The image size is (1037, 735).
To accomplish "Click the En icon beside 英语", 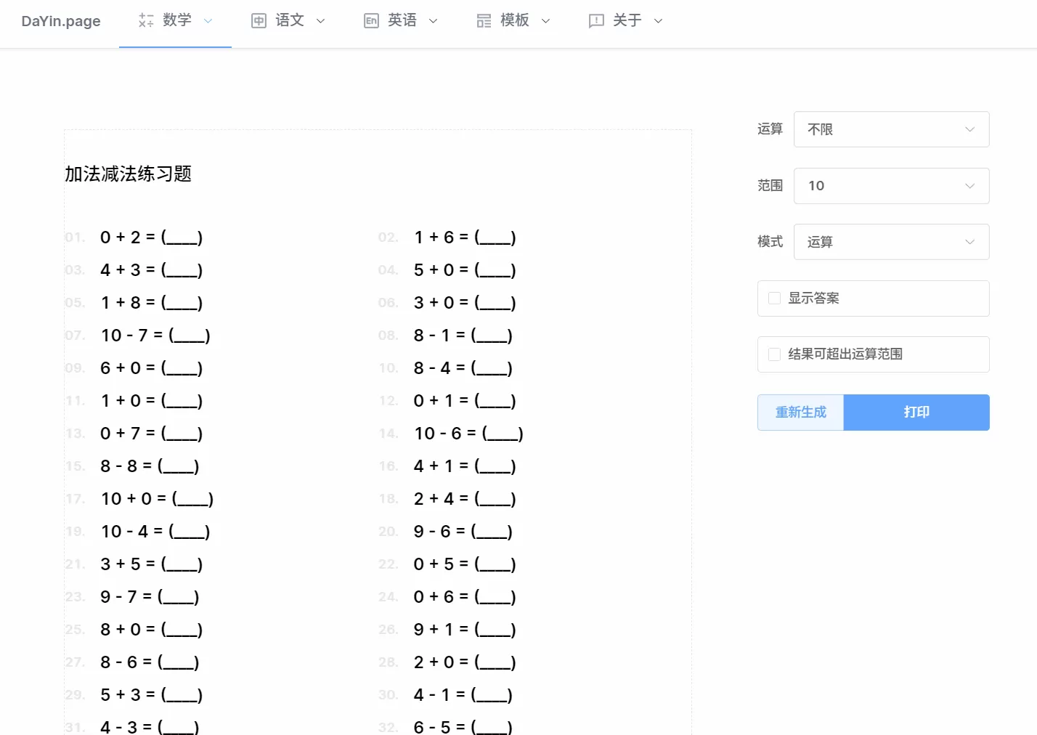I will (371, 20).
